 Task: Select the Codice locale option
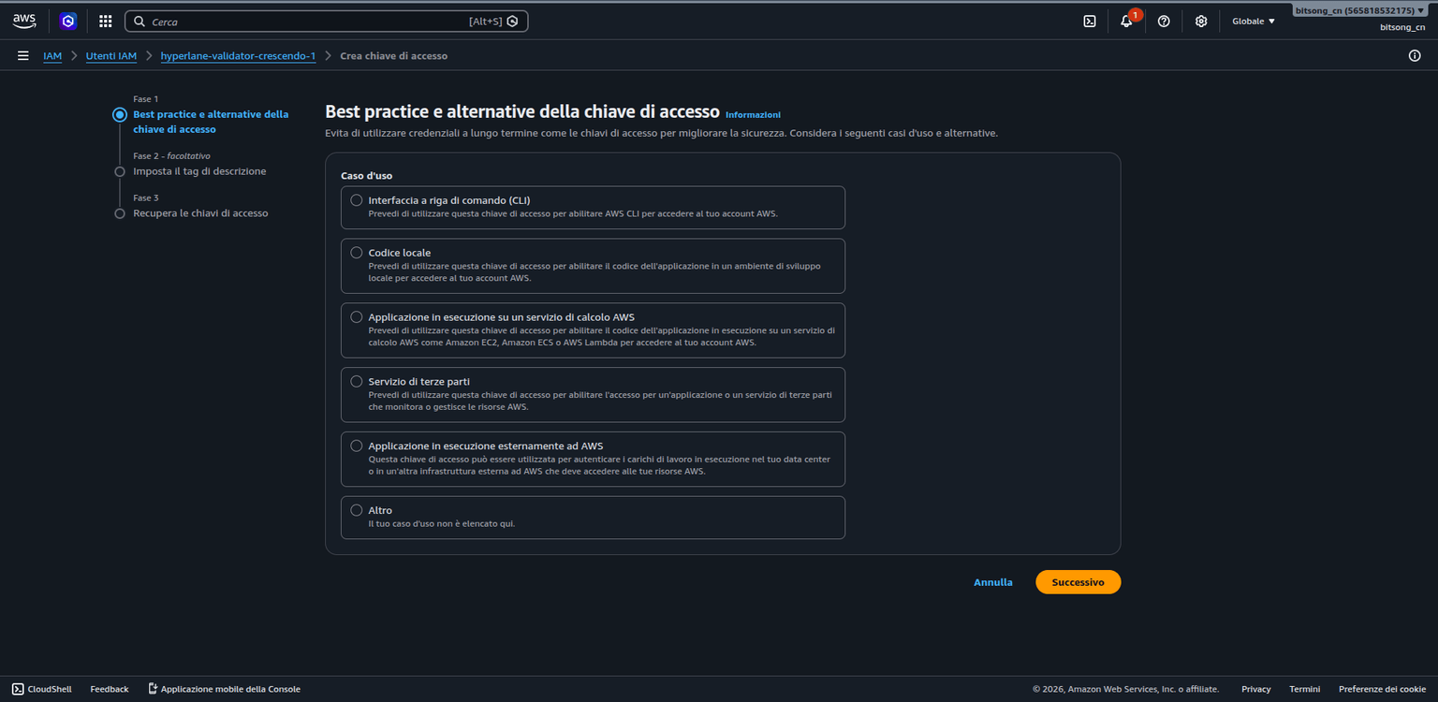356,252
